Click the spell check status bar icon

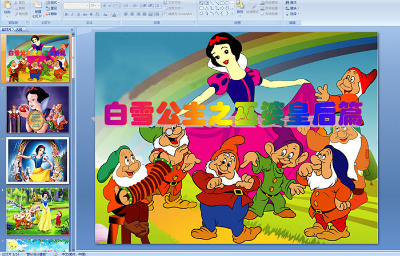click(x=55, y=254)
